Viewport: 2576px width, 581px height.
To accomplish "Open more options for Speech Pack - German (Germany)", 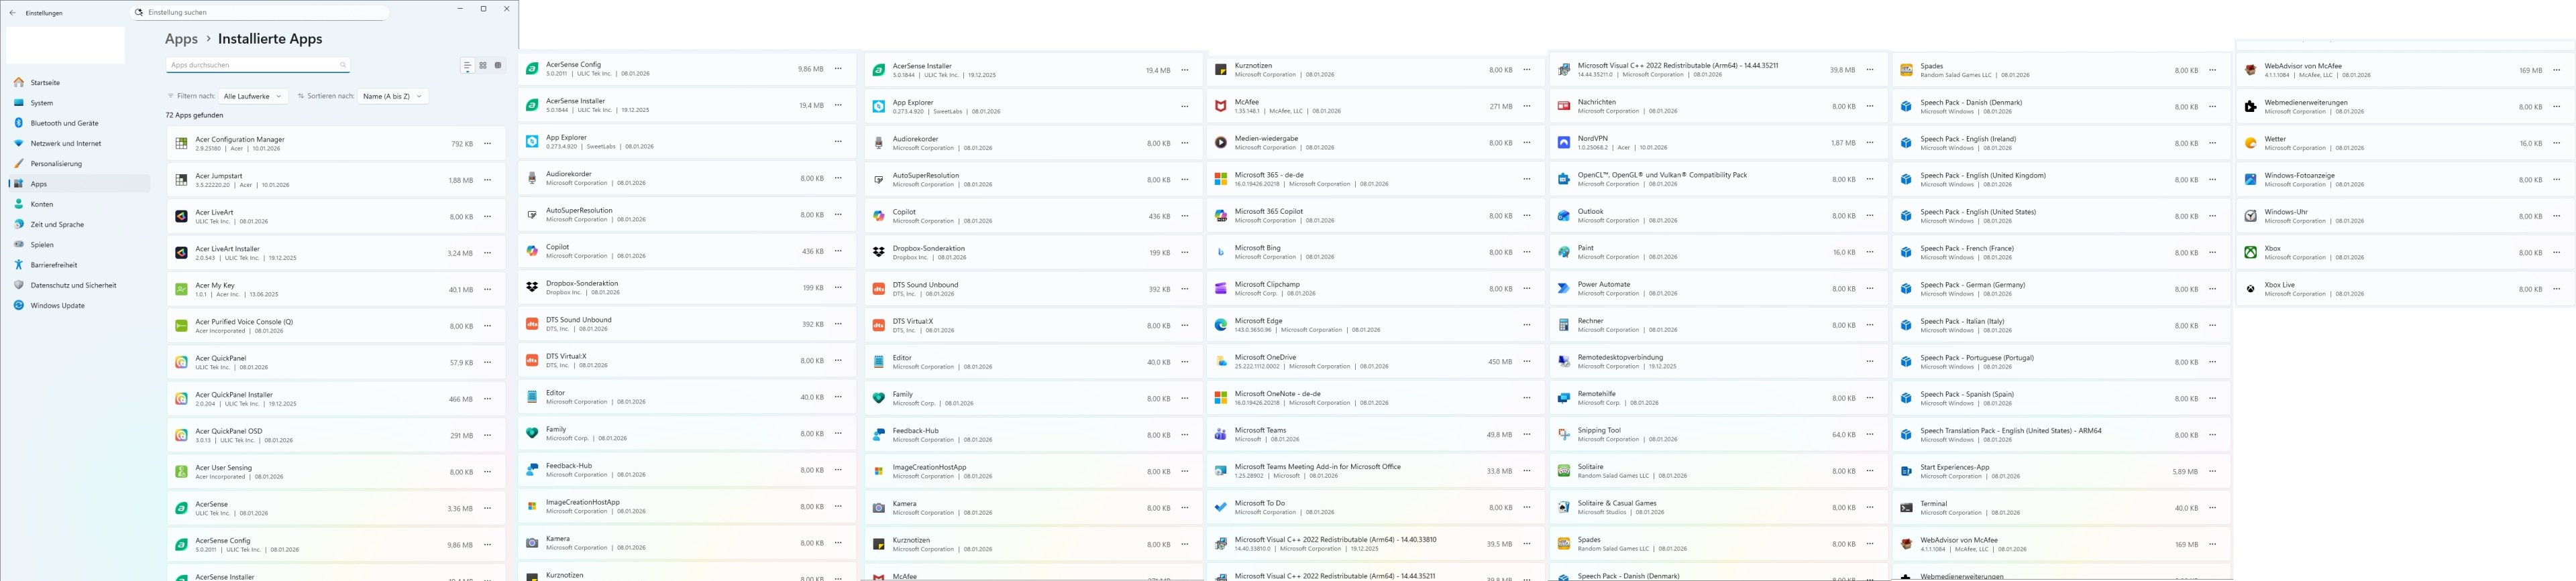I will [2213, 289].
